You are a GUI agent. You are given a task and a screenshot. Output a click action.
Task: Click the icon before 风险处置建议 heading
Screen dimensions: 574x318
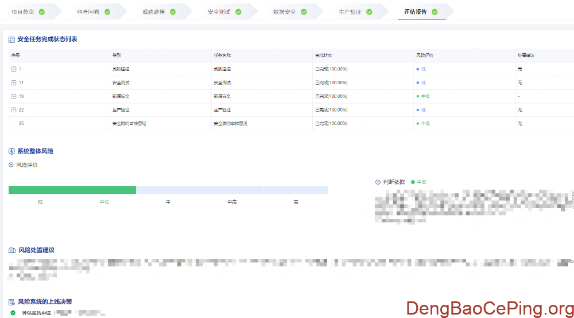click(11, 250)
